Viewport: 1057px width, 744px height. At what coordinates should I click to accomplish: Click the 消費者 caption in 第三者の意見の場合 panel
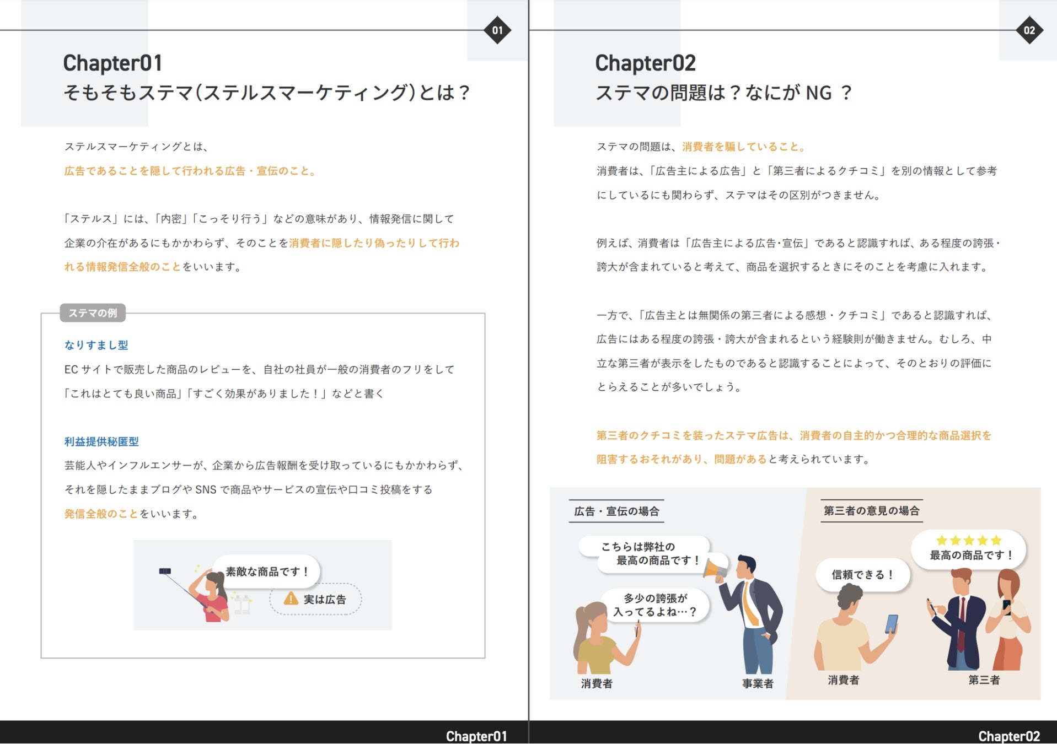(844, 680)
